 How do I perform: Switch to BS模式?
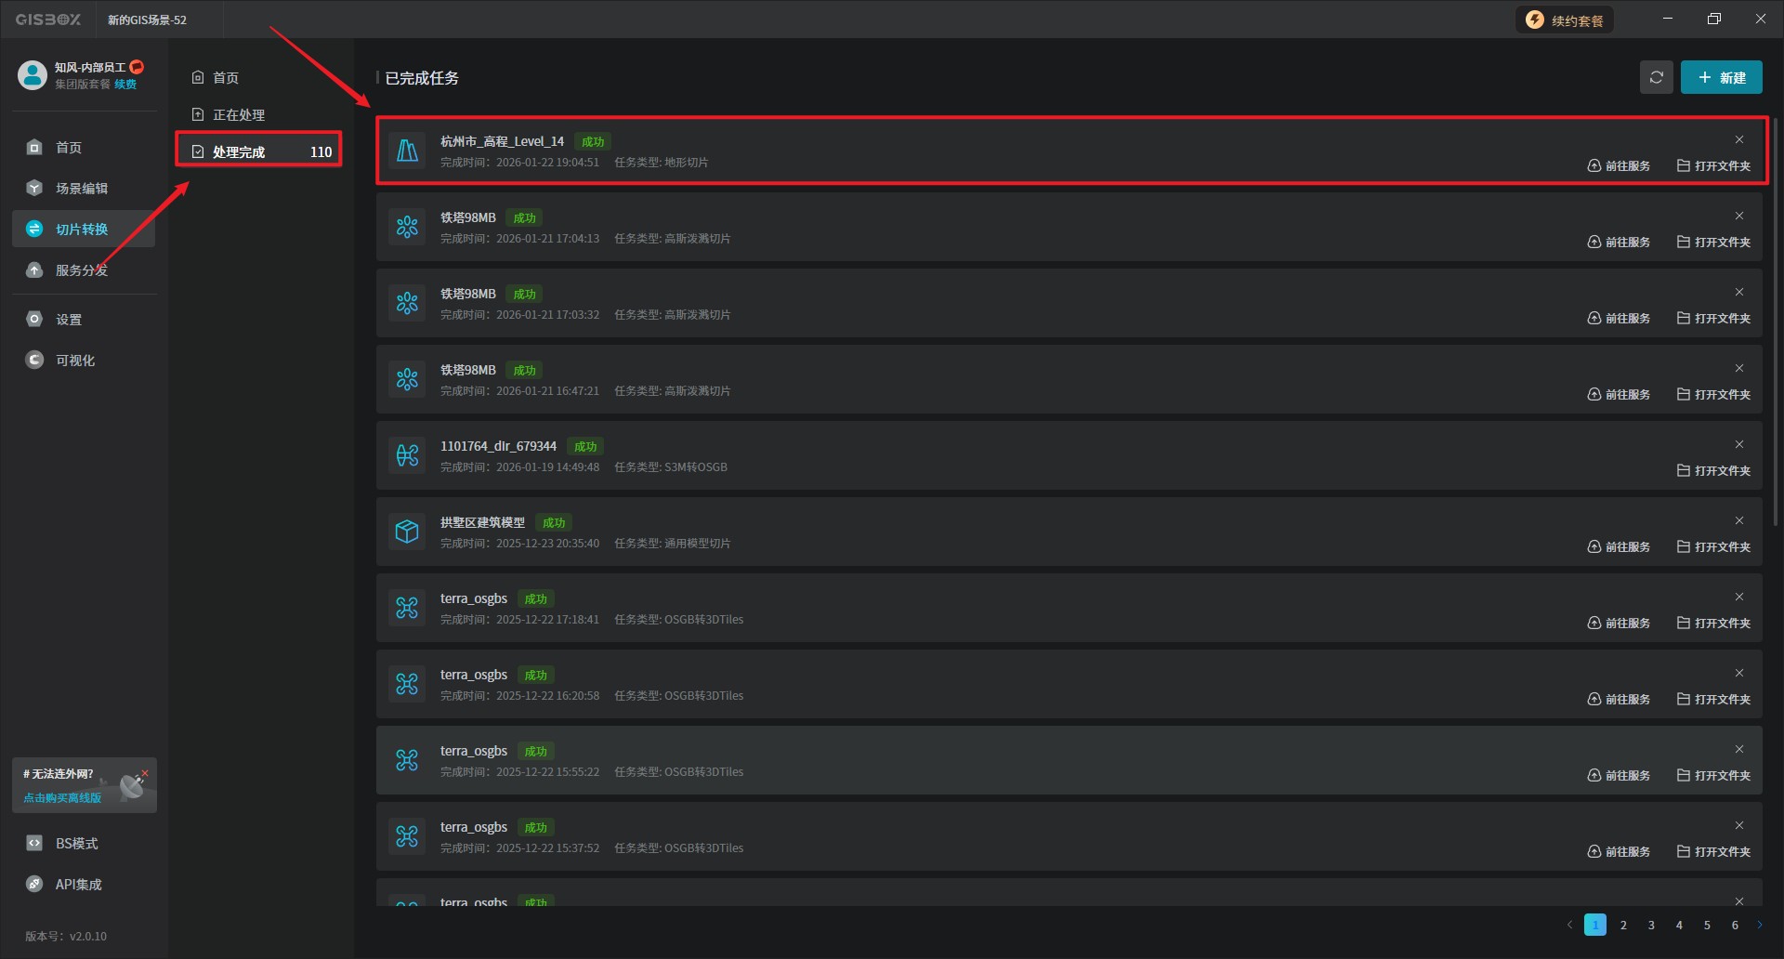click(76, 844)
